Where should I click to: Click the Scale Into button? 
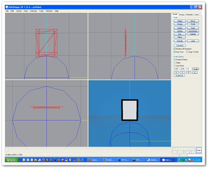(179, 75)
